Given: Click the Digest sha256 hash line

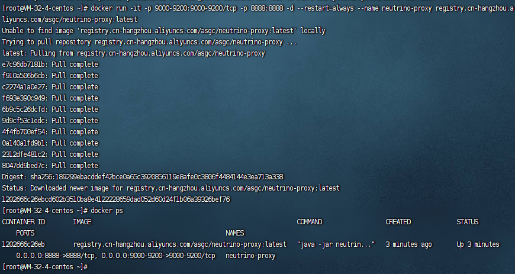Looking at the screenshot, I should [x=143, y=177].
